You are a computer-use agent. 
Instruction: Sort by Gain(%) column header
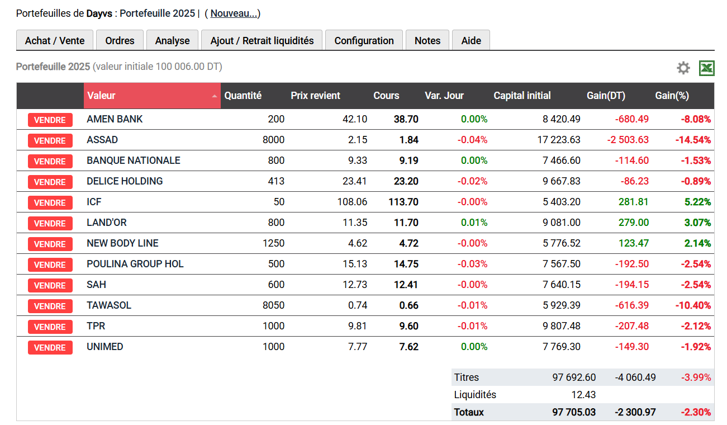pos(672,96)
